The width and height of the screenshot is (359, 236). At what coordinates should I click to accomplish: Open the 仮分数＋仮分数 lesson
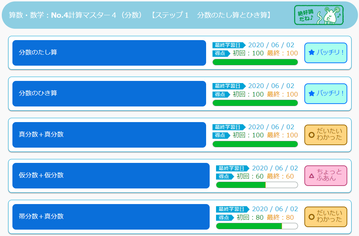tap(111, 176)
